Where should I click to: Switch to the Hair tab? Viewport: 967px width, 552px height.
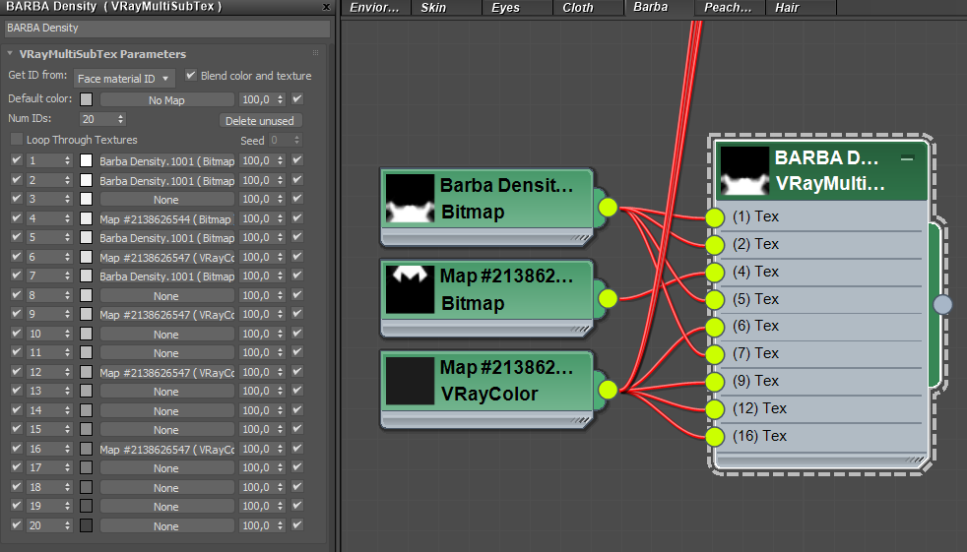pos(786,8)
